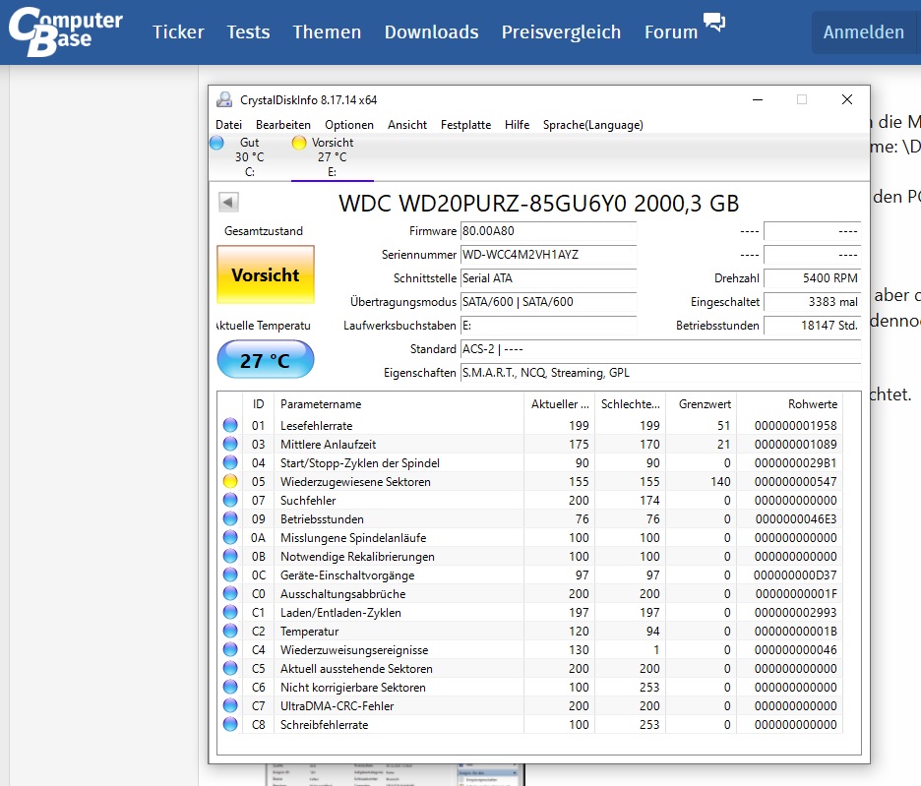Open the Preisvergleich page link
Image resolution: width=921 pixels, height=786 pixels.
tap(561, 31)
